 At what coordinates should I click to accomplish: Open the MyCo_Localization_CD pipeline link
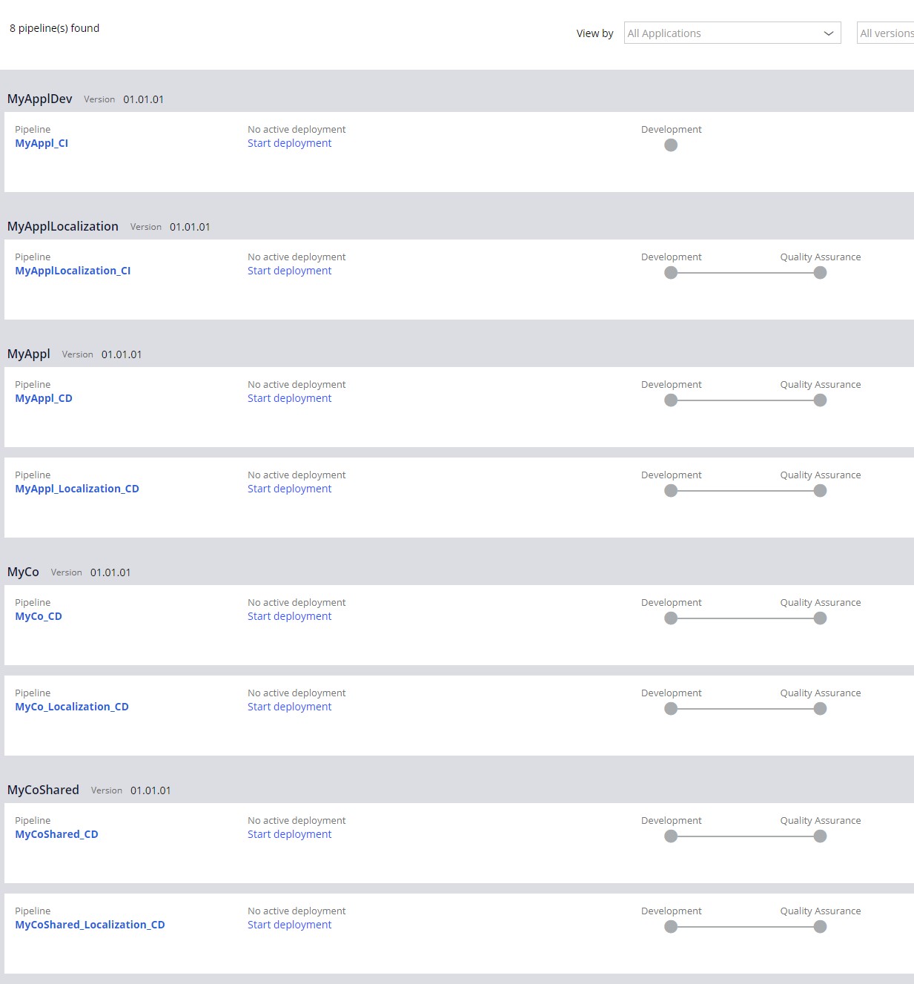click(x=72, y=707)
